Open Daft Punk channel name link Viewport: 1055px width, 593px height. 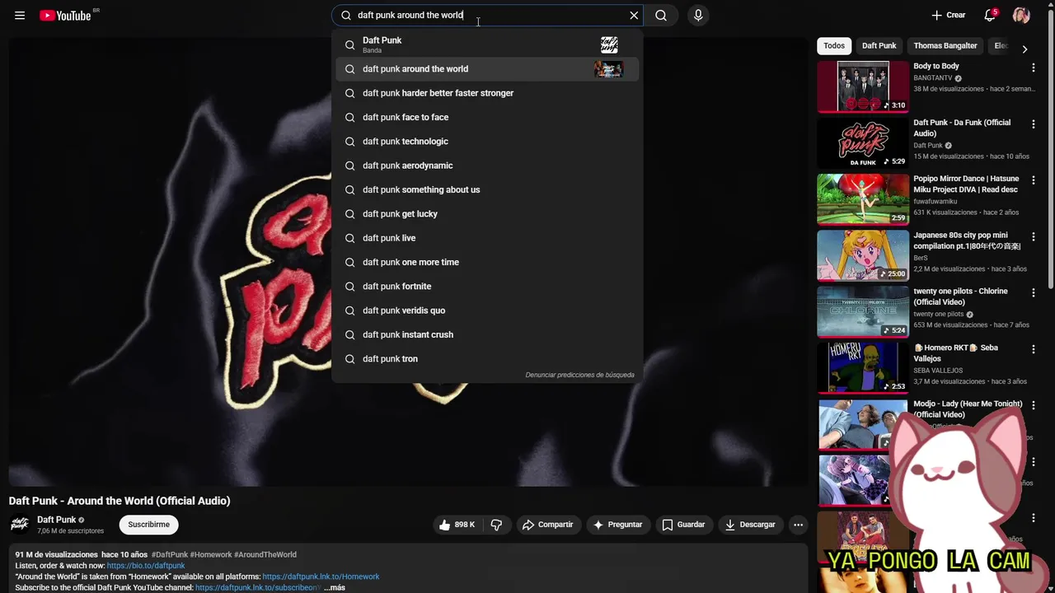point(56,520)
